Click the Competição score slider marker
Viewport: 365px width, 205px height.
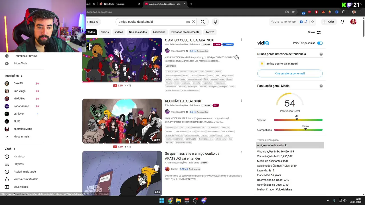(305, 129)
